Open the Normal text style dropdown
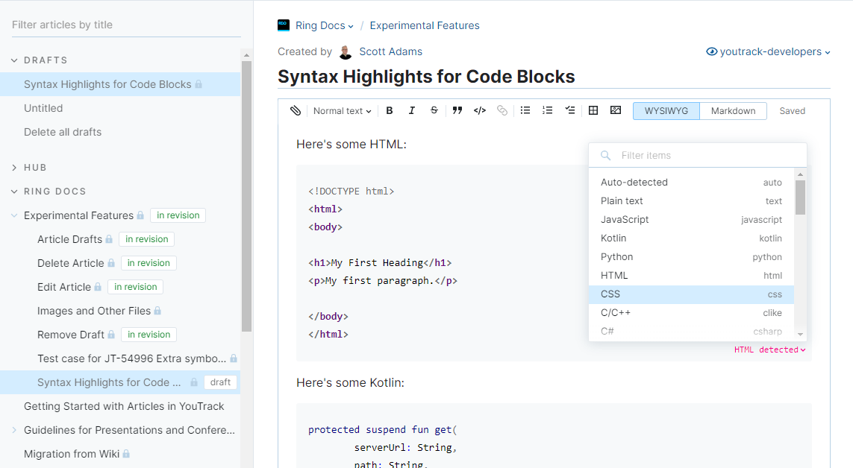853x468 pixels. coord(342,111)
